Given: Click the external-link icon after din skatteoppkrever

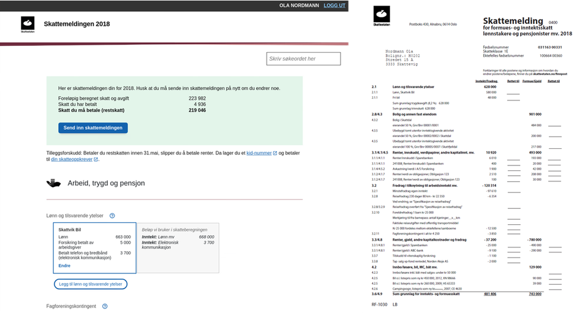Looking at the screenshot, I should click(x=96, y=160).
